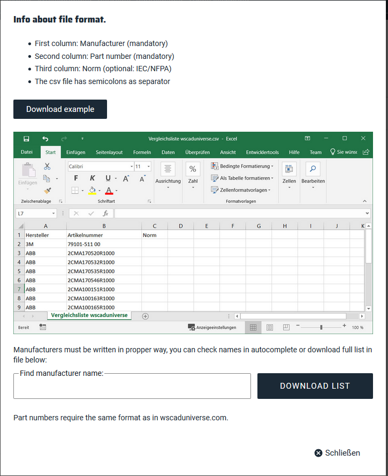Expand the formula bar chevron
Image resolution: width=388 pixels, height=476 pixels.
point(367,214)
